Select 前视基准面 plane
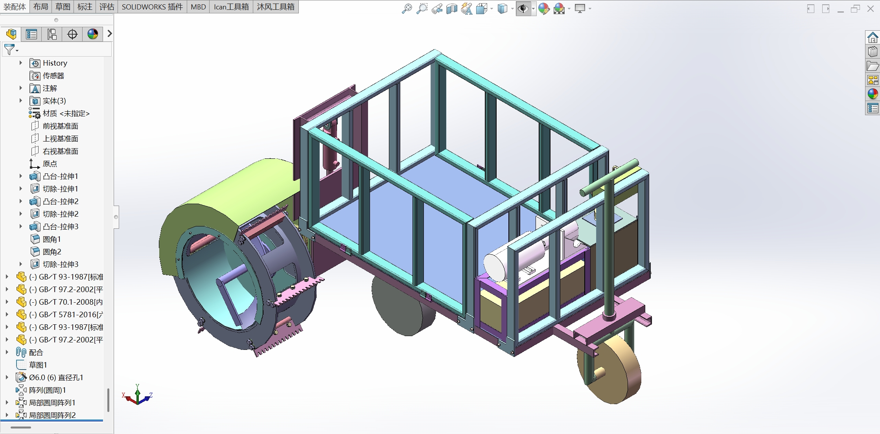 60,126
